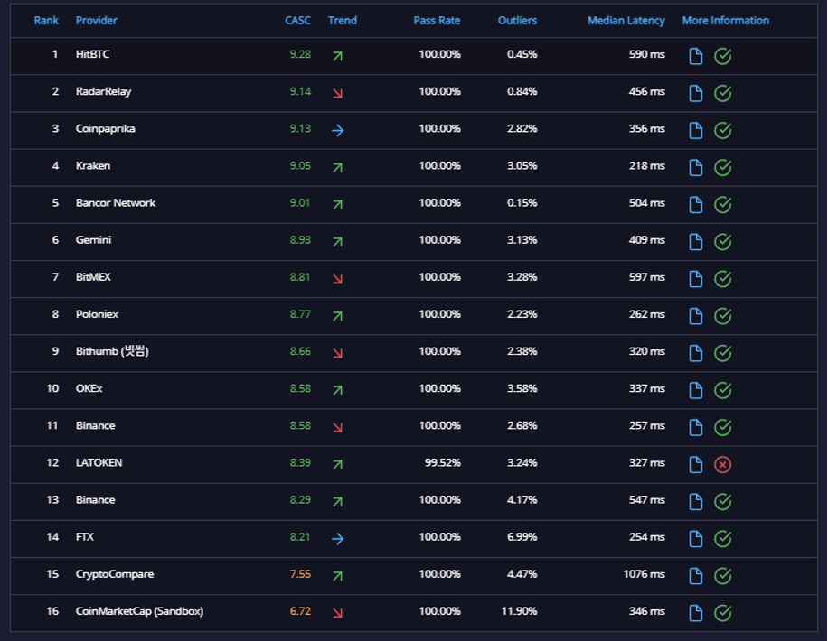
Task: Click the downward trend arrow for RadarRelay
Action: [337, 93]
